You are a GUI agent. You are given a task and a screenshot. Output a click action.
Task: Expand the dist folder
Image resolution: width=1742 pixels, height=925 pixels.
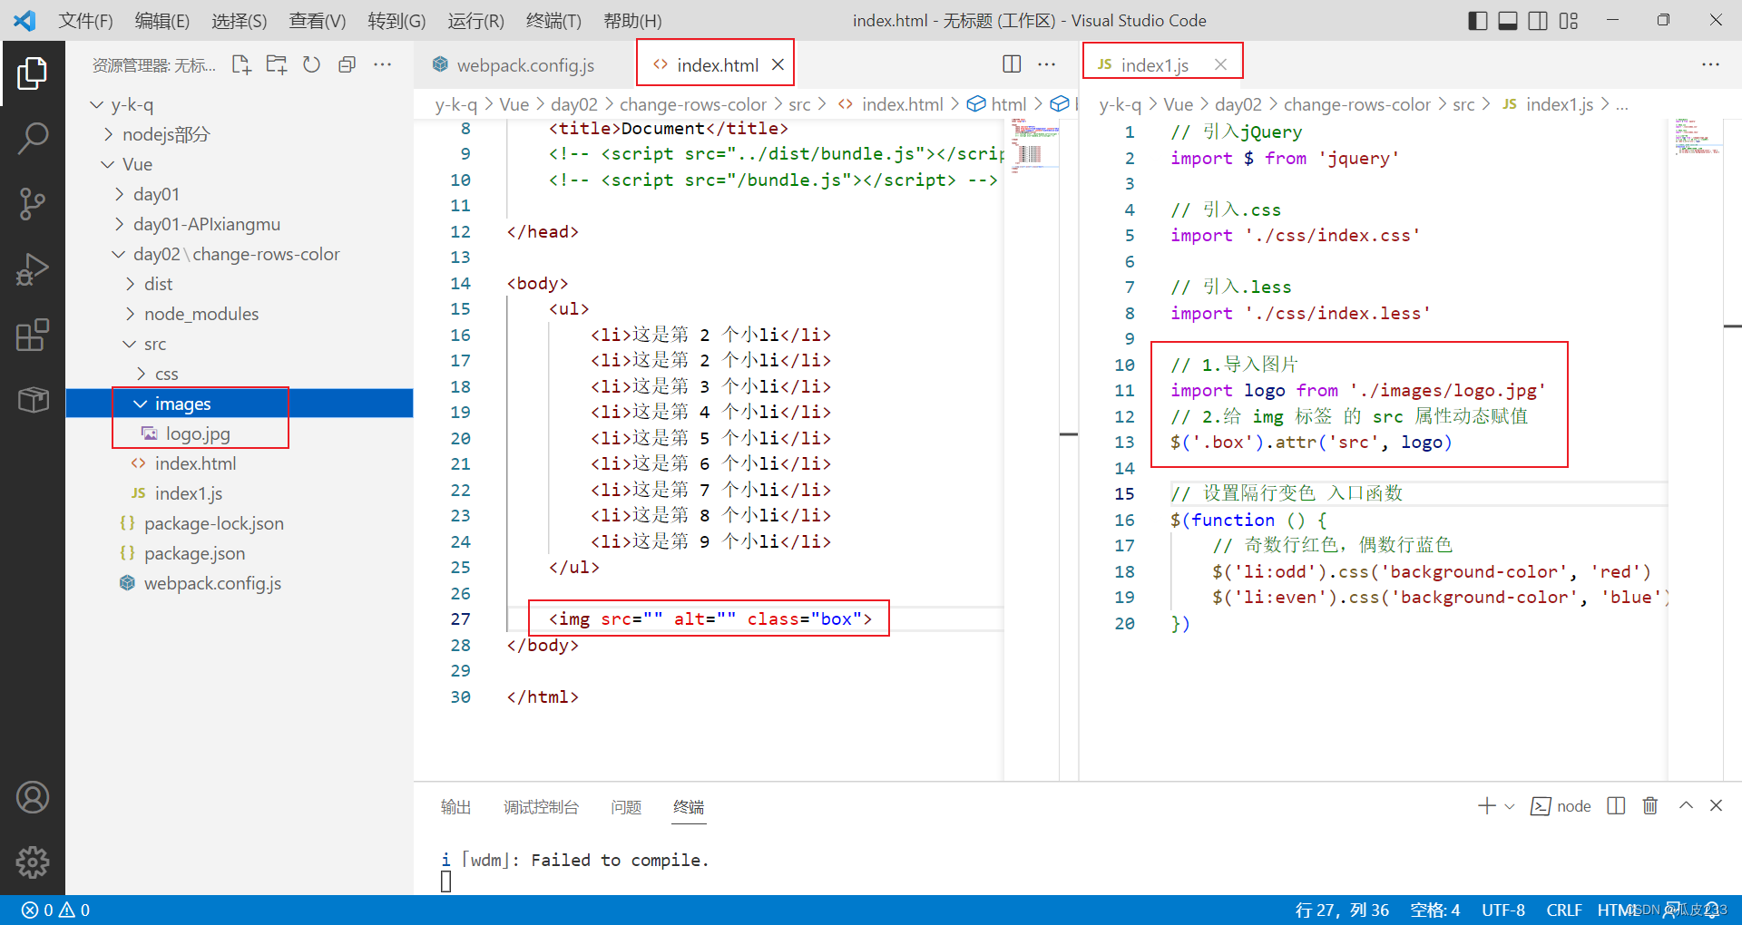click(131, 285)
